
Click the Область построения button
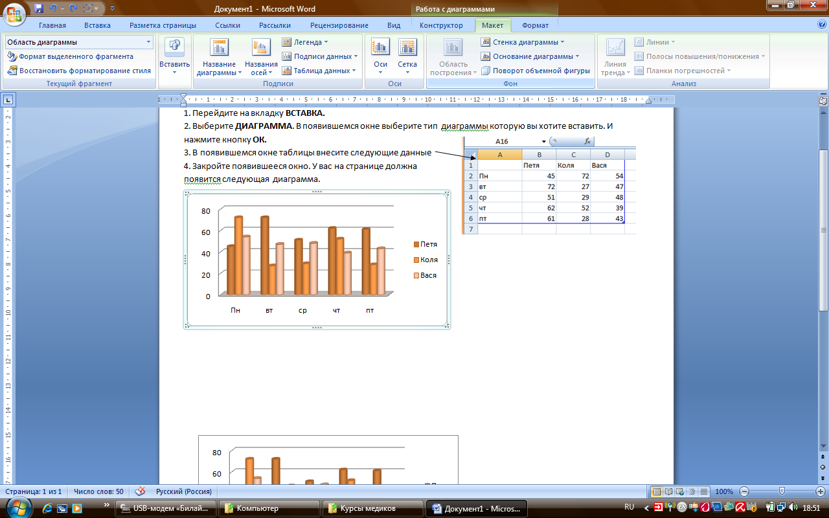[x=453, y=57]
